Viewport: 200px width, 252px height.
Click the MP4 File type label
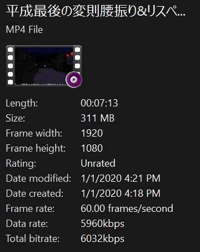[24, 30]
